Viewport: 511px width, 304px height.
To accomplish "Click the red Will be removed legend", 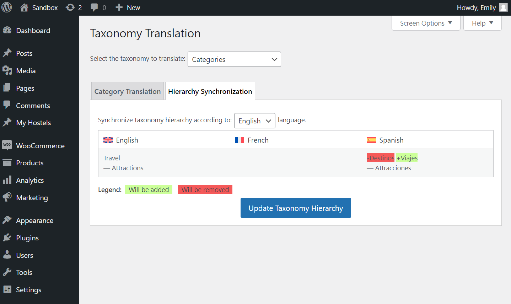I will 205,190.
